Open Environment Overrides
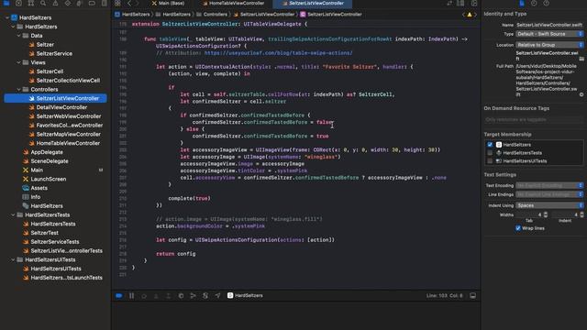587x330 pixels. point(205,295)
